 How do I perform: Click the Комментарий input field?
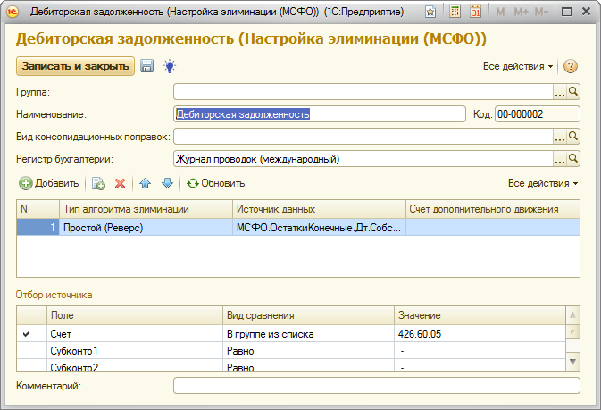pyautogui.click(x=376, y=386)
